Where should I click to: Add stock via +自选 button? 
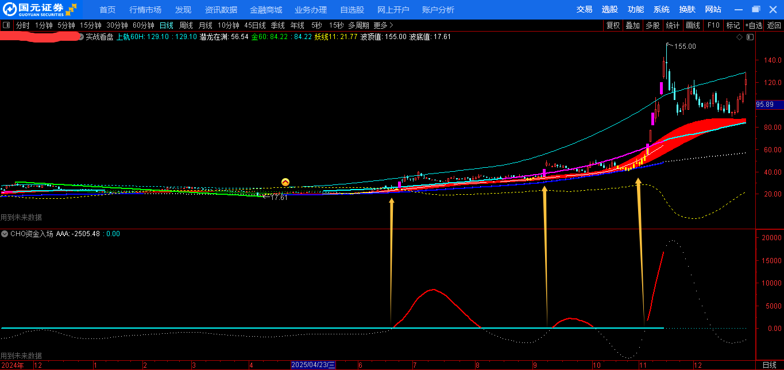click(x=754, y=25)
